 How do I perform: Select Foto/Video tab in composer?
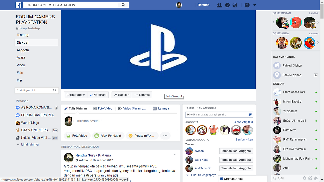[x=102, y=109]
